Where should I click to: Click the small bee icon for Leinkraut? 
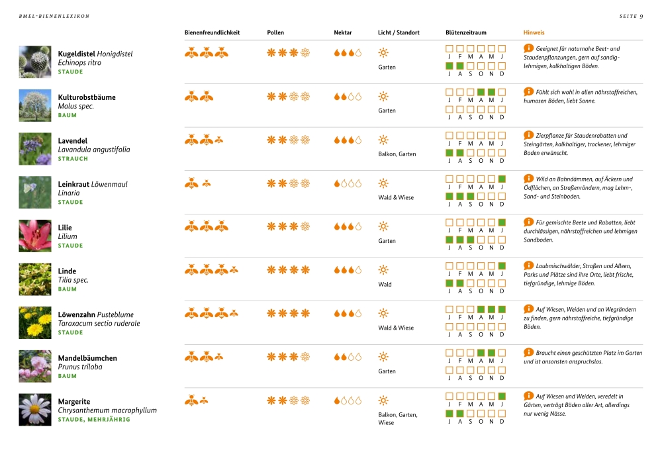pyautogui.click(x=207, y=183)
